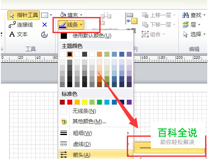Select the Connector (连接线) tool
Image resolution: width=216 pixels, height=159 pixels.
21,25
